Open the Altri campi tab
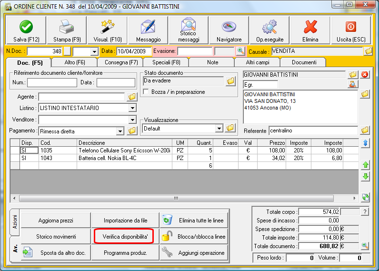Viewport: 379px width, 271px height. pyautogui.click(x=257, y=62)
